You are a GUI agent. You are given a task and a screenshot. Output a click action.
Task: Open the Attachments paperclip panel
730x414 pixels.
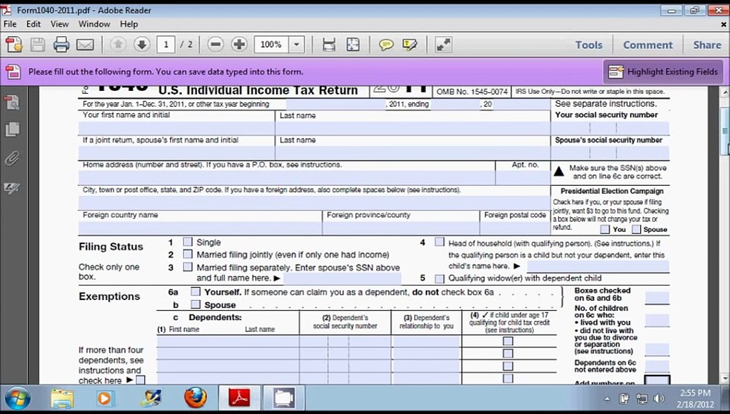[x=12, y=158]
